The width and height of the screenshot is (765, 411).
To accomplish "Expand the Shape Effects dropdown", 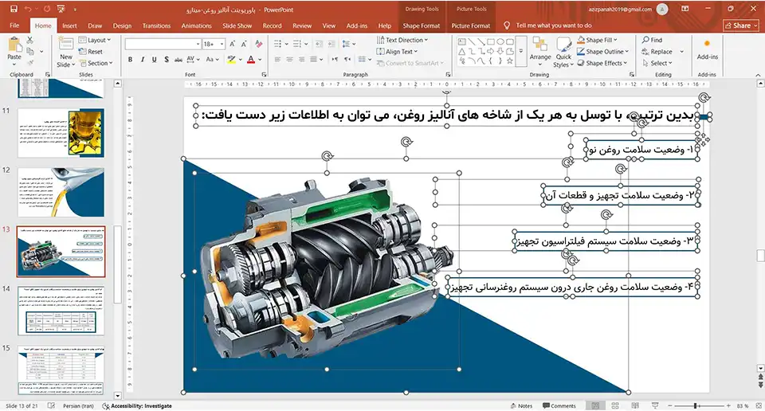I will click(x=626, y=64).
